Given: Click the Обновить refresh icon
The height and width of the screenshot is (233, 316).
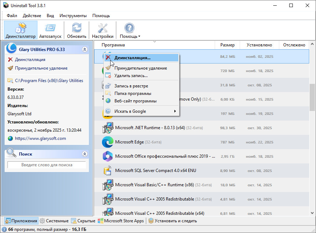Looking at the screenshot, I should pos(77,28).
